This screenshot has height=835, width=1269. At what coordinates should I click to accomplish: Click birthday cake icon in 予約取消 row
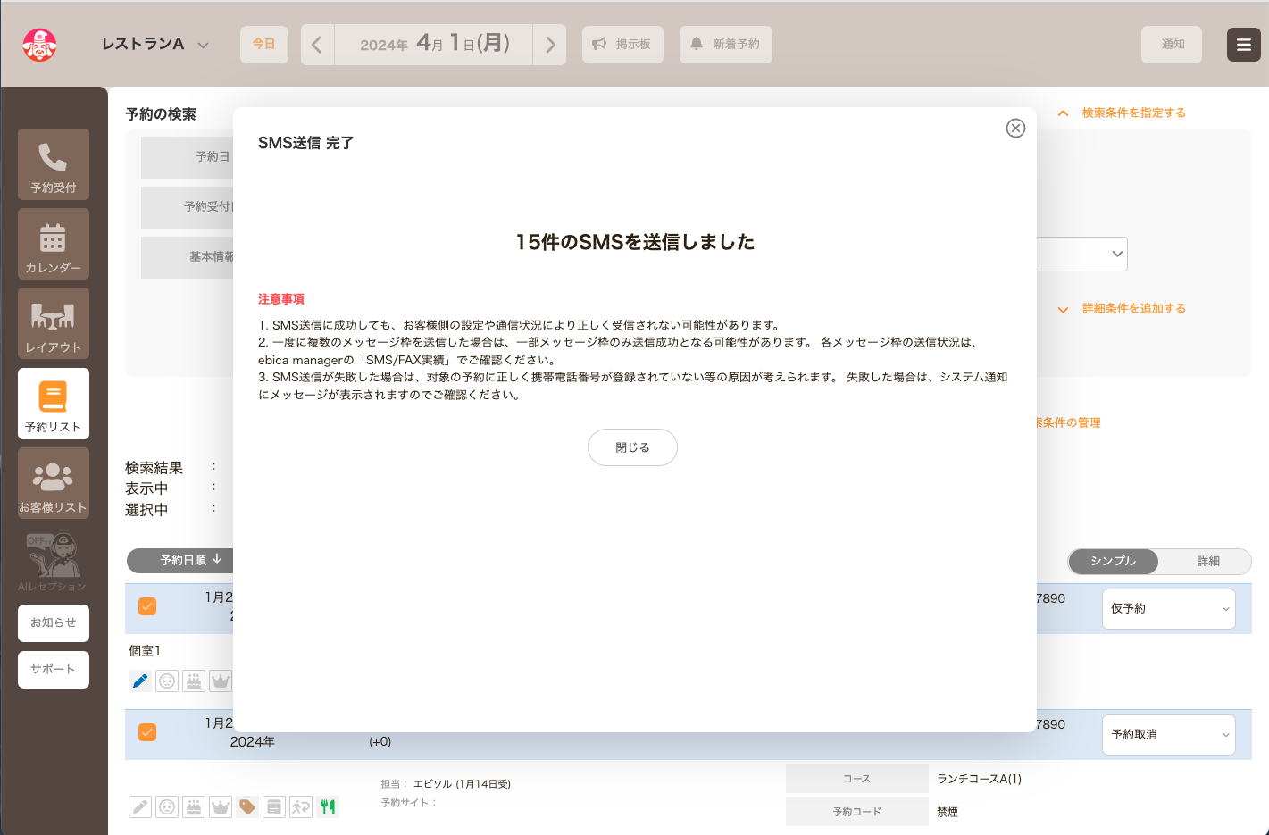pos(194,807)
